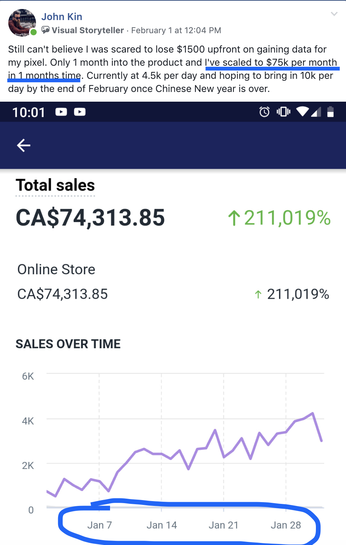The width and height of the screenshot is (346, 545).
Task: Open John Kin's profile picture
Action: [x=22, y=23]
